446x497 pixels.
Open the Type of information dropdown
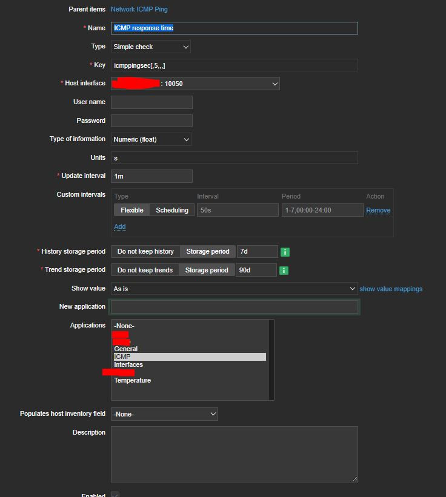(150, 139)
